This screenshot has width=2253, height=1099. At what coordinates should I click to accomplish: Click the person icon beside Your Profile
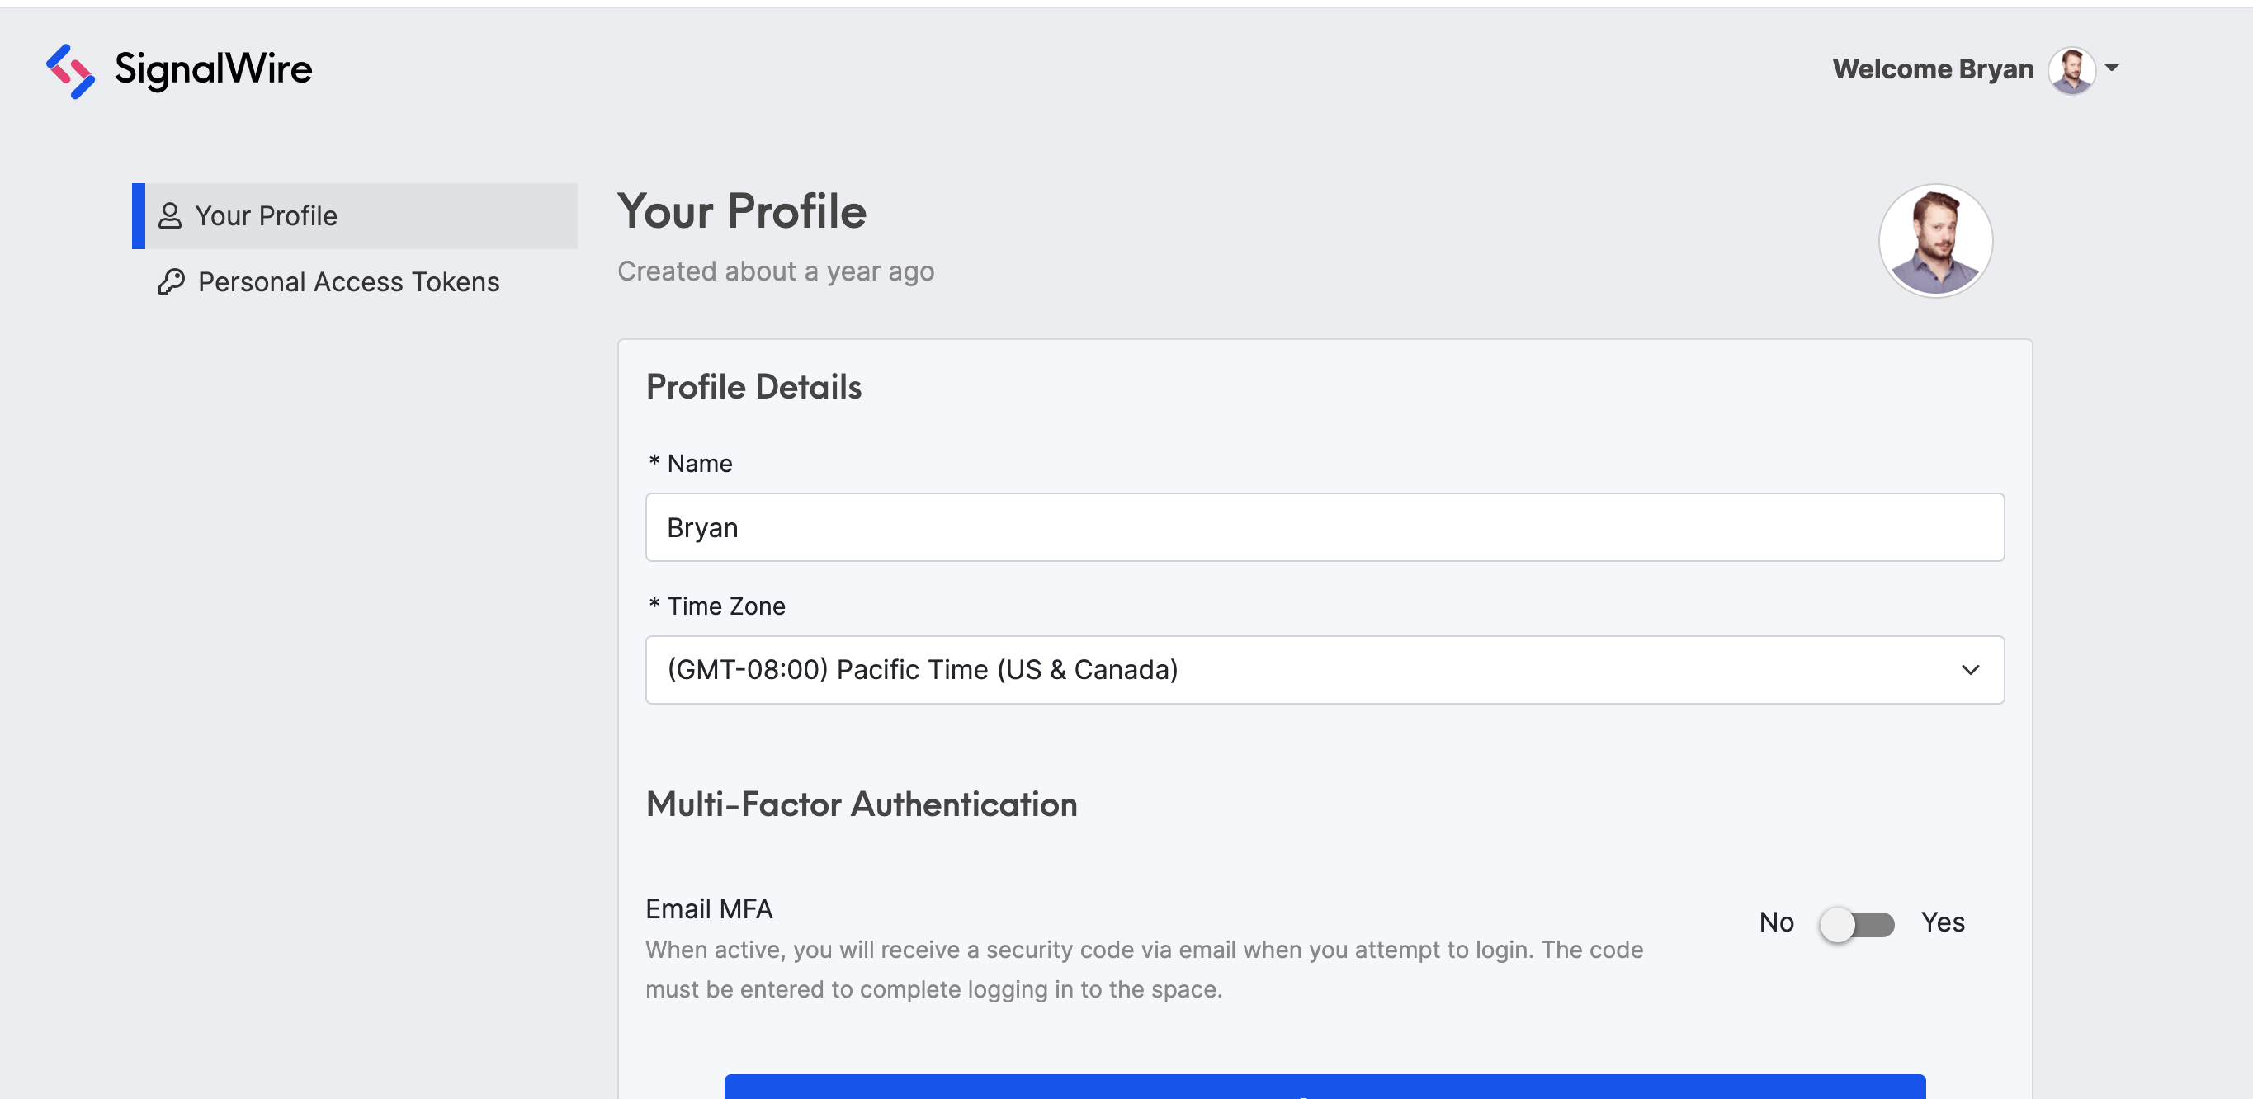click(x=170, y=216)
